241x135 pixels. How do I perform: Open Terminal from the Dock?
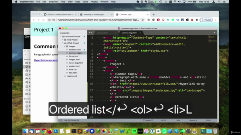point(74,131)
